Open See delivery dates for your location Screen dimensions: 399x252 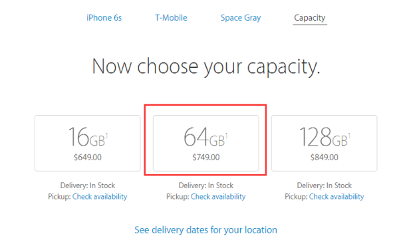205,230
